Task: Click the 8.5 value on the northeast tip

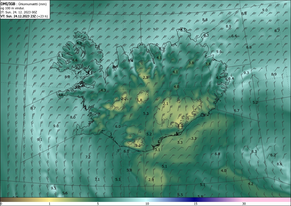Action: [x=183, y=30]
